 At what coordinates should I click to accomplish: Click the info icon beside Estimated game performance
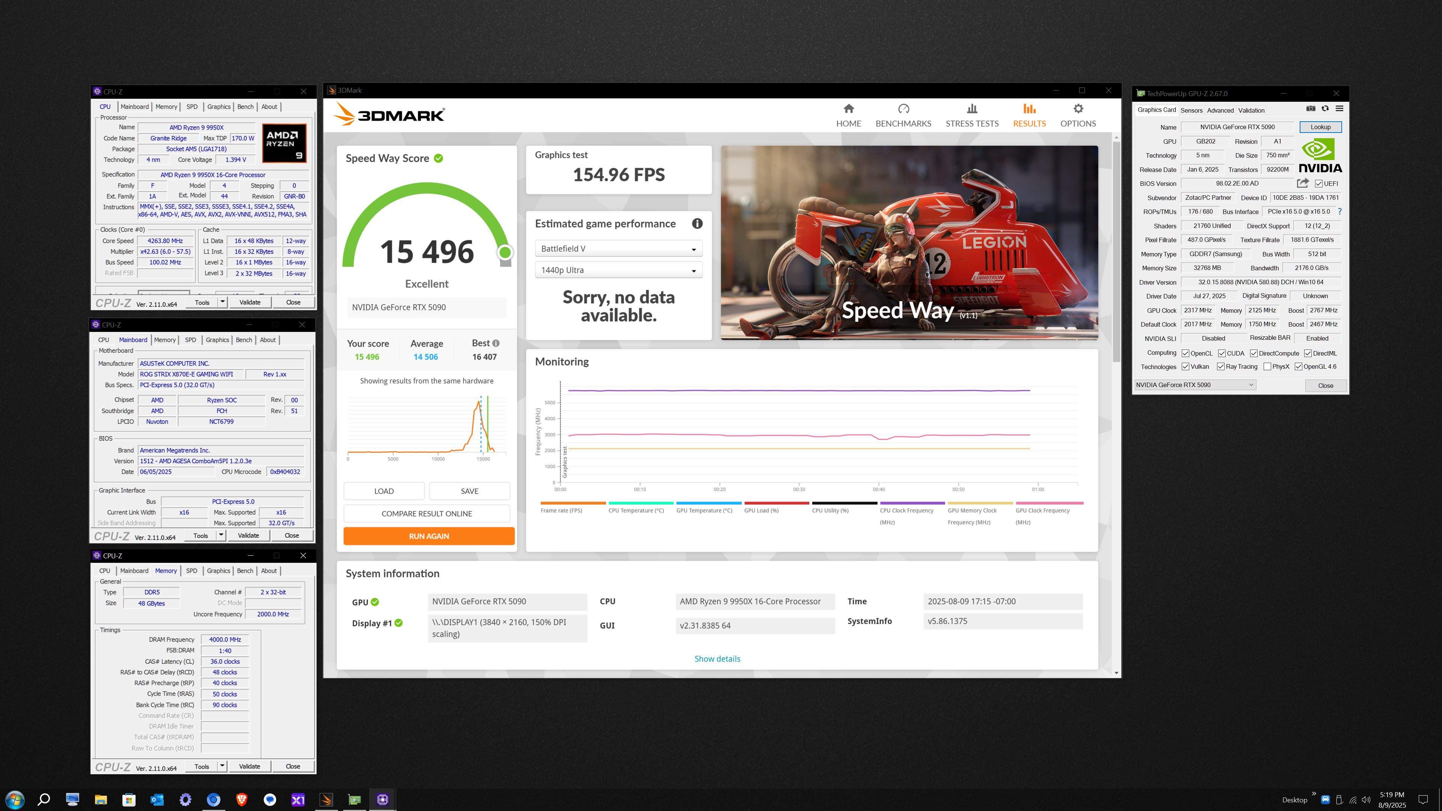point(697,223)
